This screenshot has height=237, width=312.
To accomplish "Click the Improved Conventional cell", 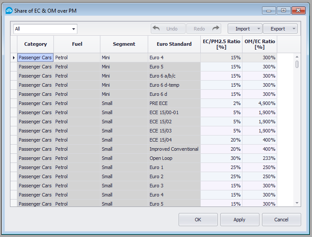I will (174, 149).
